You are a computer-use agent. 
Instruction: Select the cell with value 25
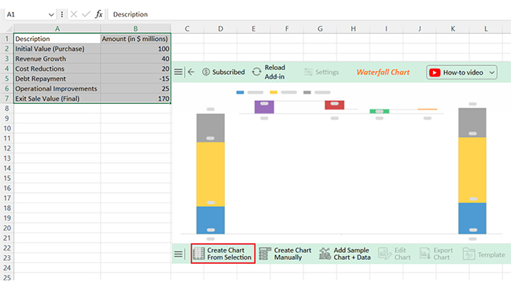tap(135, 88)
